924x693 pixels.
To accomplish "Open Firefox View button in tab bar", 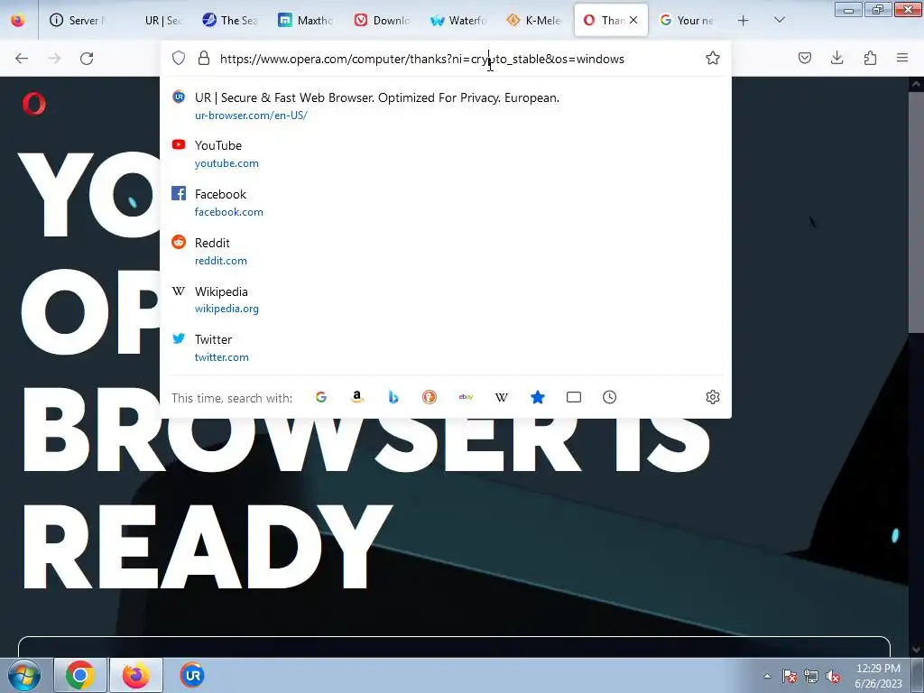I will tap(18, 21).
